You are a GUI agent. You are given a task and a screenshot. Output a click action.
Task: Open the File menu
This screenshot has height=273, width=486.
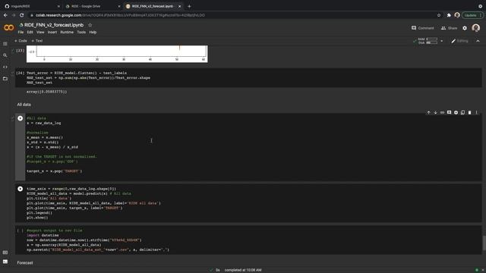point(21,32)
